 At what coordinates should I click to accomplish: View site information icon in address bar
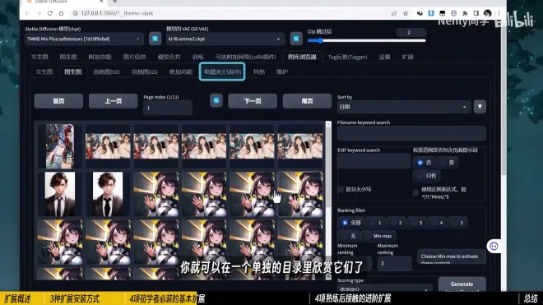click(x=75, y=13)
